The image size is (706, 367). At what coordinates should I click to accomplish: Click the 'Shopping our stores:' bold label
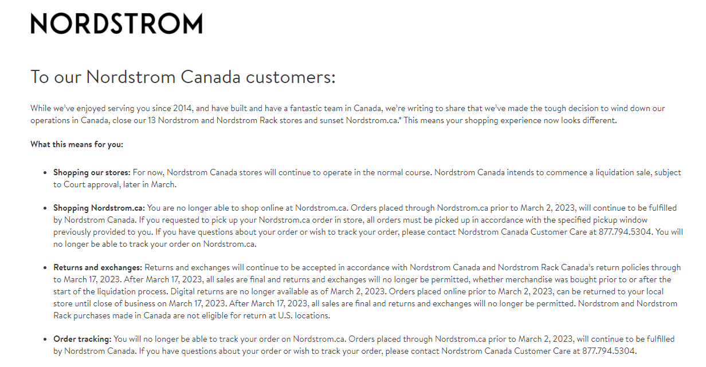click(x=92, y=172)
